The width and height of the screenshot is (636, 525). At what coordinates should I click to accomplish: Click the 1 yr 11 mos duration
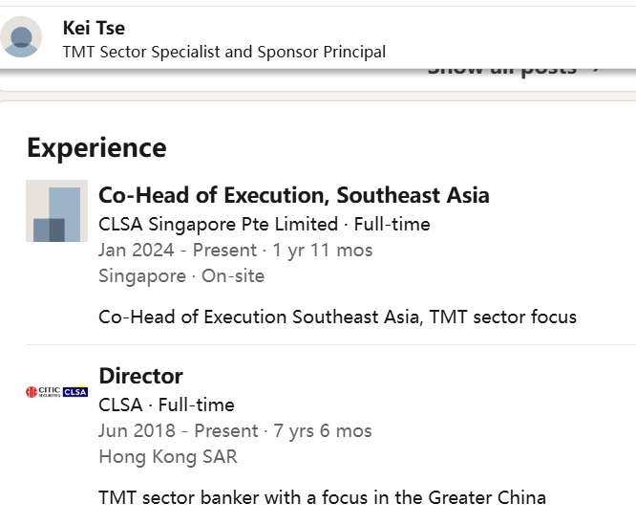322,251
